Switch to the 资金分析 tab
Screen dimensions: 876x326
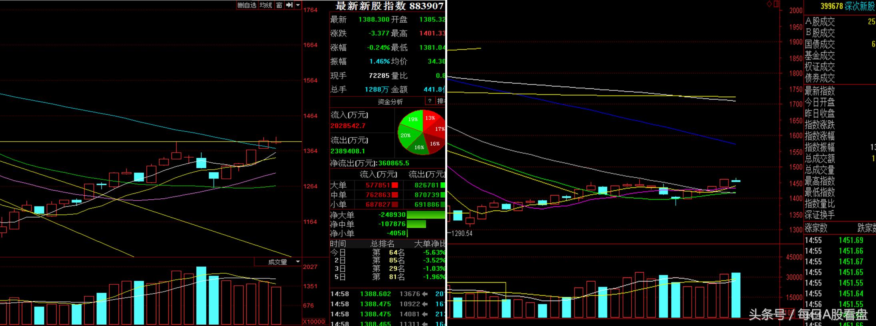pyautogui.click(x=390, y=102)
